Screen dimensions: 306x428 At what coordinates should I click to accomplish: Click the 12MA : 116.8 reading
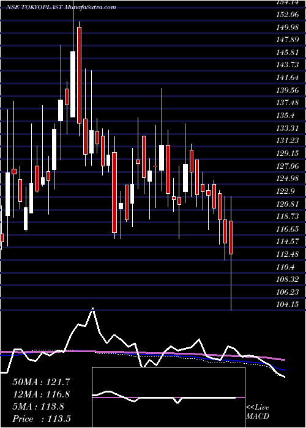[41, 394]
